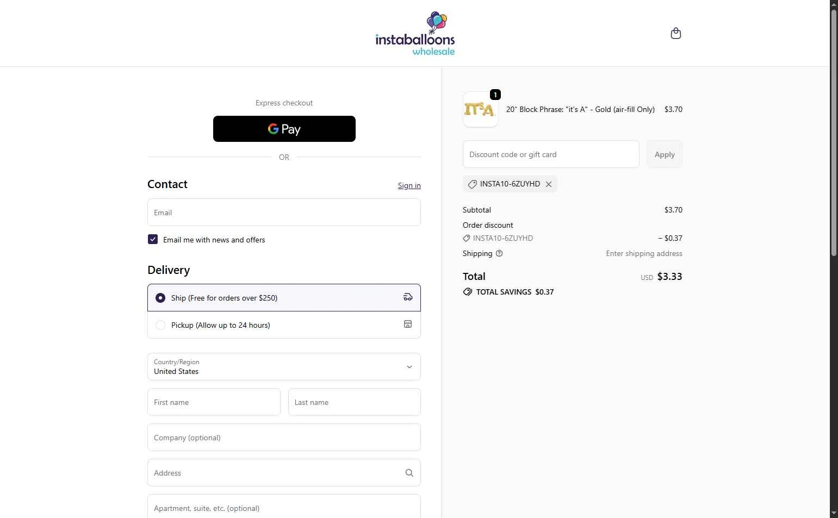Click the shipping help question mark icon

click(x=499, y=253)
